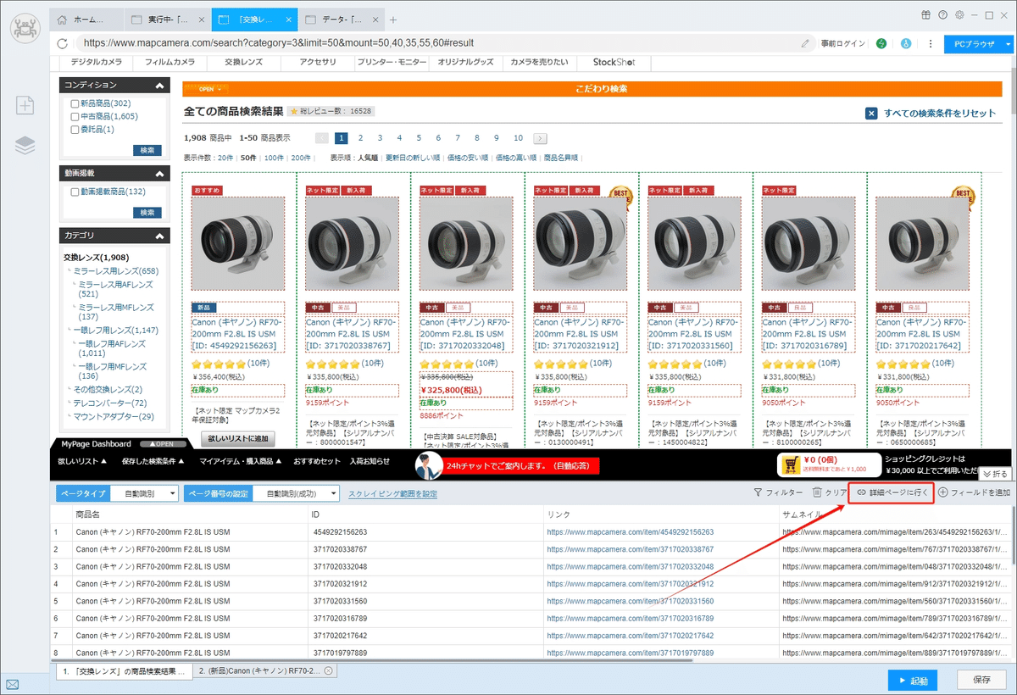Viewport: 1017px width, 695px height.
Task: Click フィールドを追加 plus icon
Action: tap(943, 492)
